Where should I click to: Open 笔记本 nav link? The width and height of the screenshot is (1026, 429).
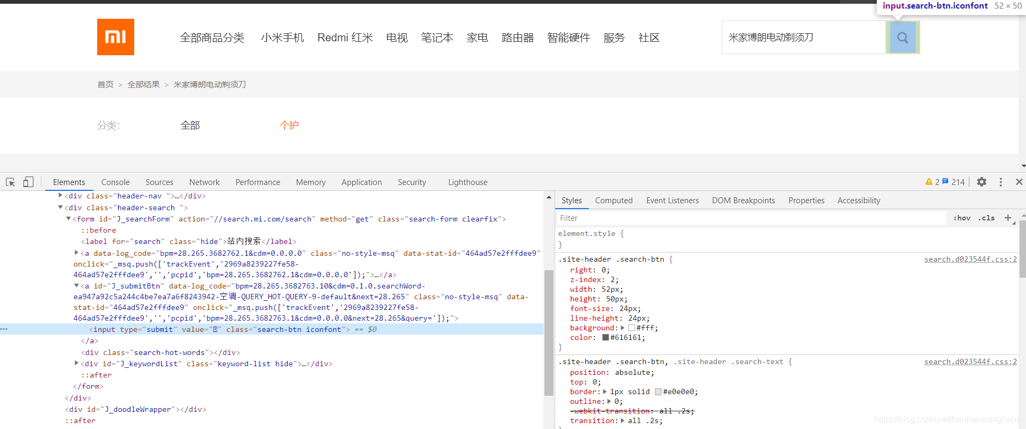[437, 38]
